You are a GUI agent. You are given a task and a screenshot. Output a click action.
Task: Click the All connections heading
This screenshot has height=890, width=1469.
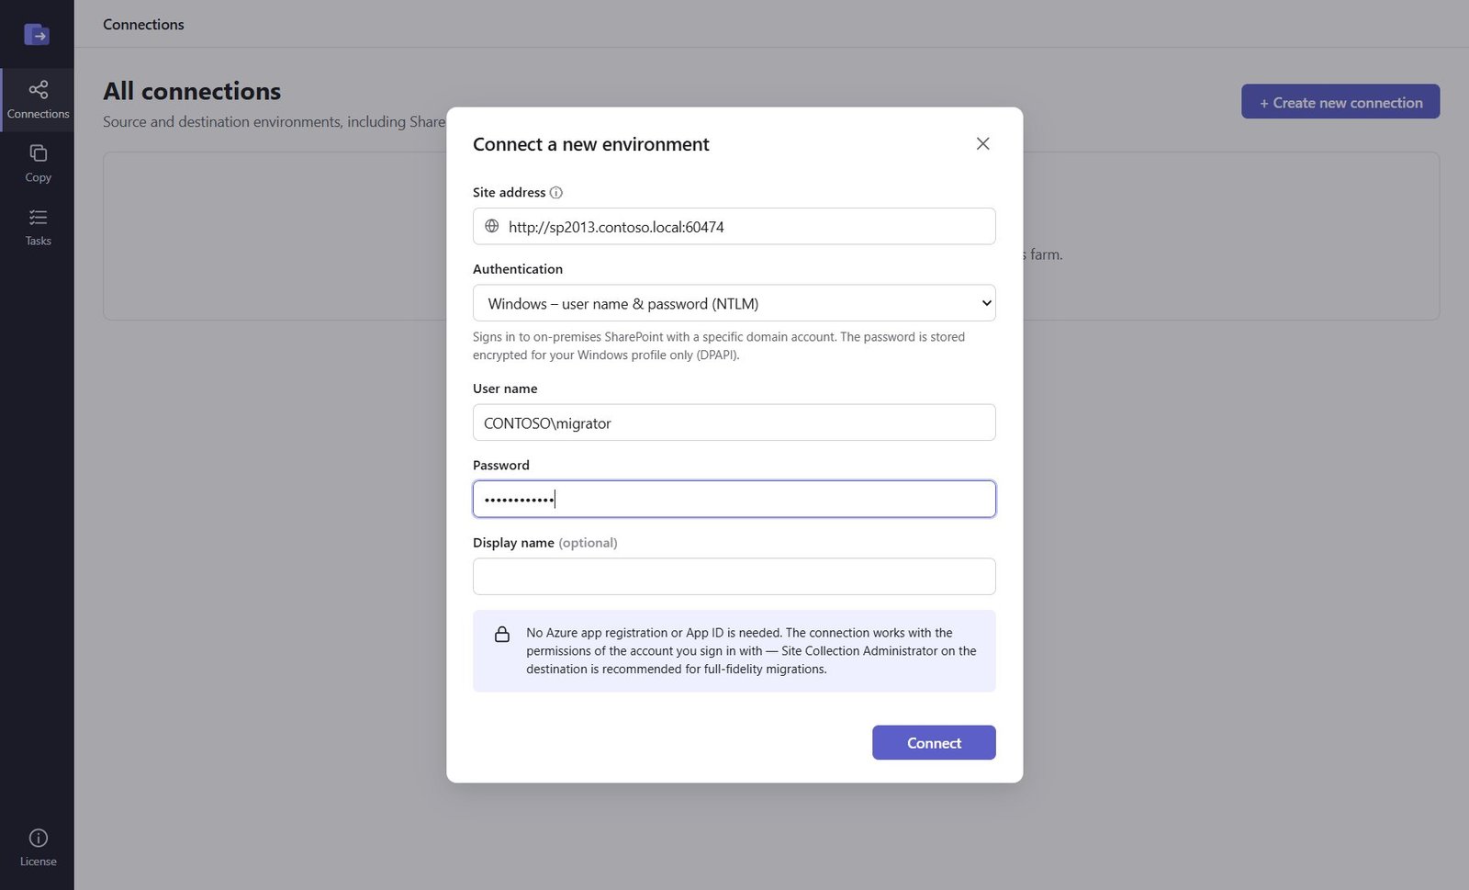[192, 91]
